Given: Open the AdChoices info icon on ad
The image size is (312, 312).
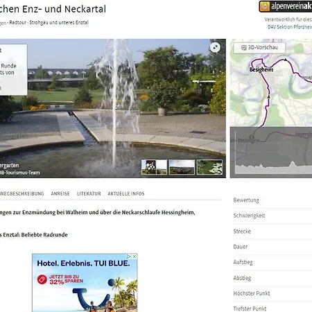Looking at the screenshot, I should click(x=129, y=257).
